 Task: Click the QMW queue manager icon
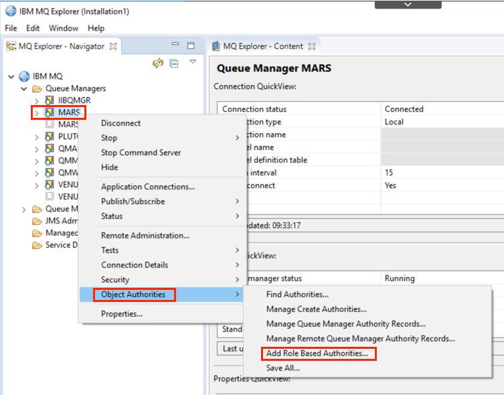click(49, 173)
